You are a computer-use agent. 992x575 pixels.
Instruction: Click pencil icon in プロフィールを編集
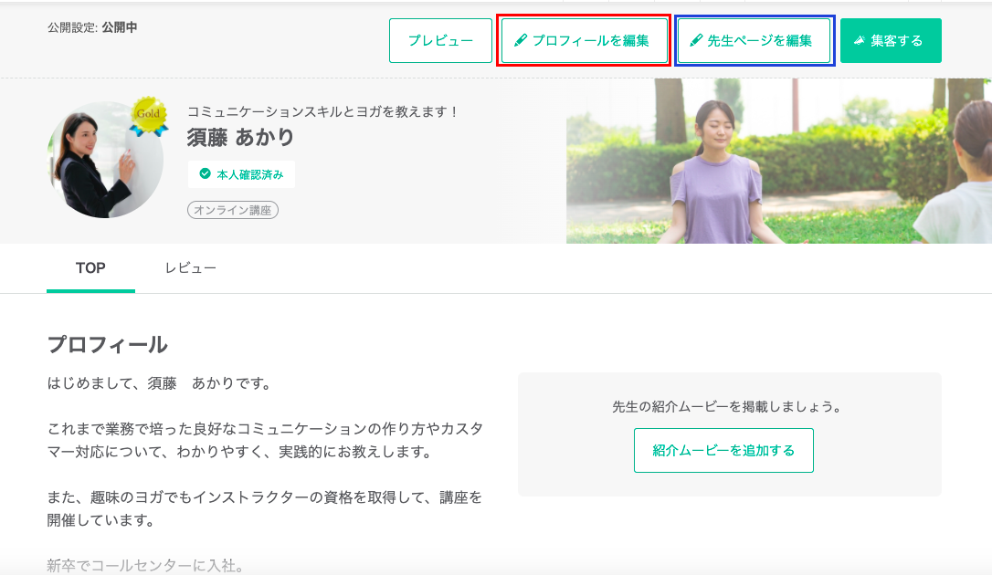pyautogui.click(x=521, y=40)
